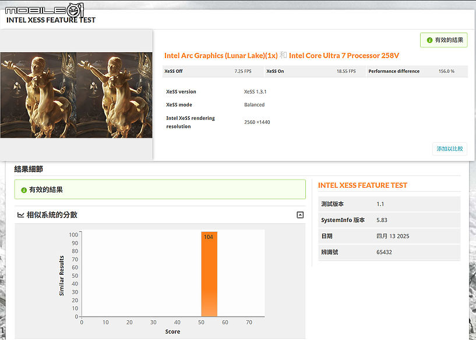This screenshot has height=340, width=476.
Task: Click the right XeSS comparison statue image
Action: pos(114,95)
